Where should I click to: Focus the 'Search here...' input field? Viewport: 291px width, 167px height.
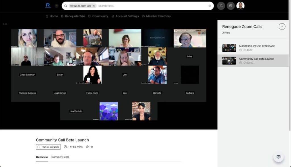[x=152, y=6]
